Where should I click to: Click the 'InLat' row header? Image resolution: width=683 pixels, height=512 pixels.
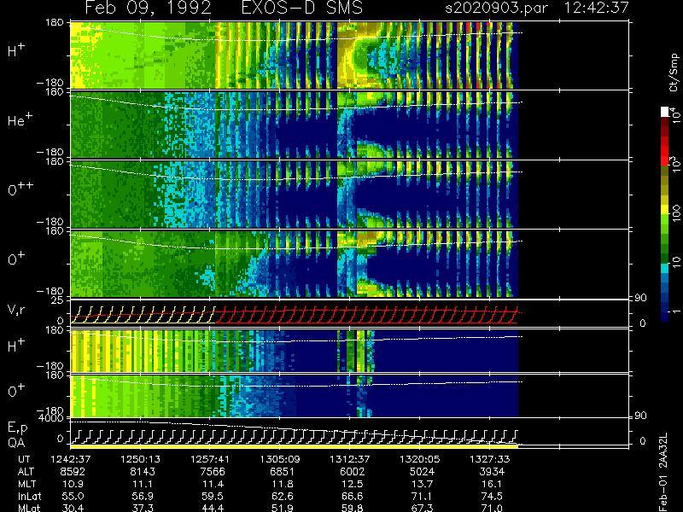30,497
